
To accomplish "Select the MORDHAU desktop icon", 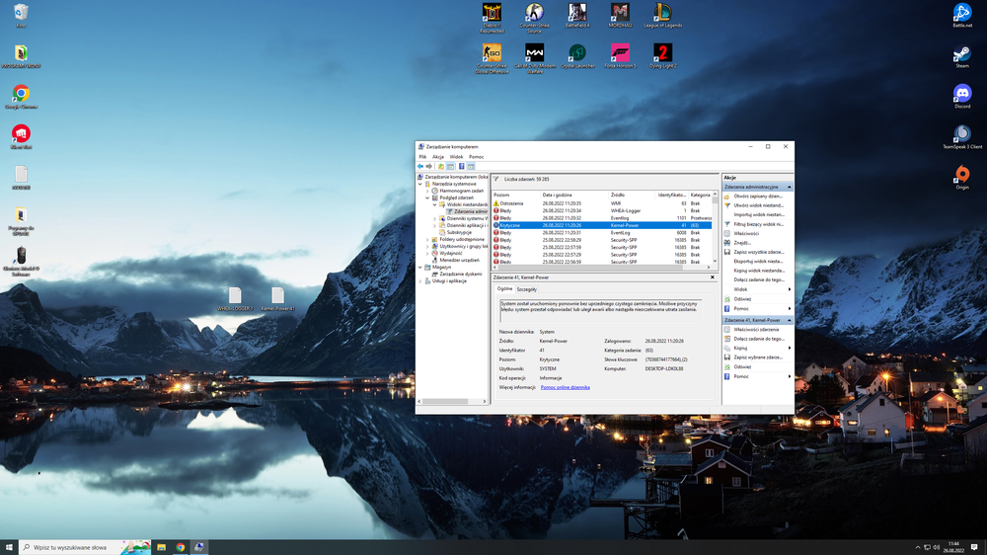I will 620,15.
